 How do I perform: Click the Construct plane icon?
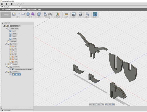pos(57,14)
